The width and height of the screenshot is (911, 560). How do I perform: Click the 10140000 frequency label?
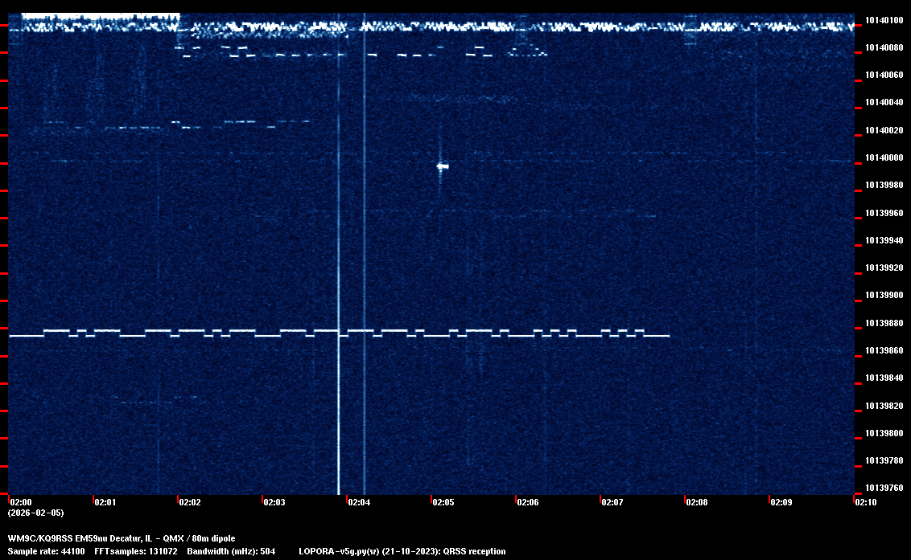tap(884, 157)
